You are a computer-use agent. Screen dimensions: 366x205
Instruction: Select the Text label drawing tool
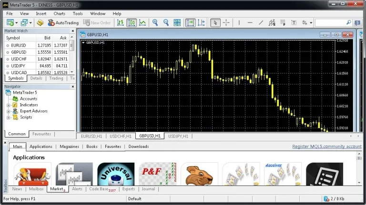[294, 23]
